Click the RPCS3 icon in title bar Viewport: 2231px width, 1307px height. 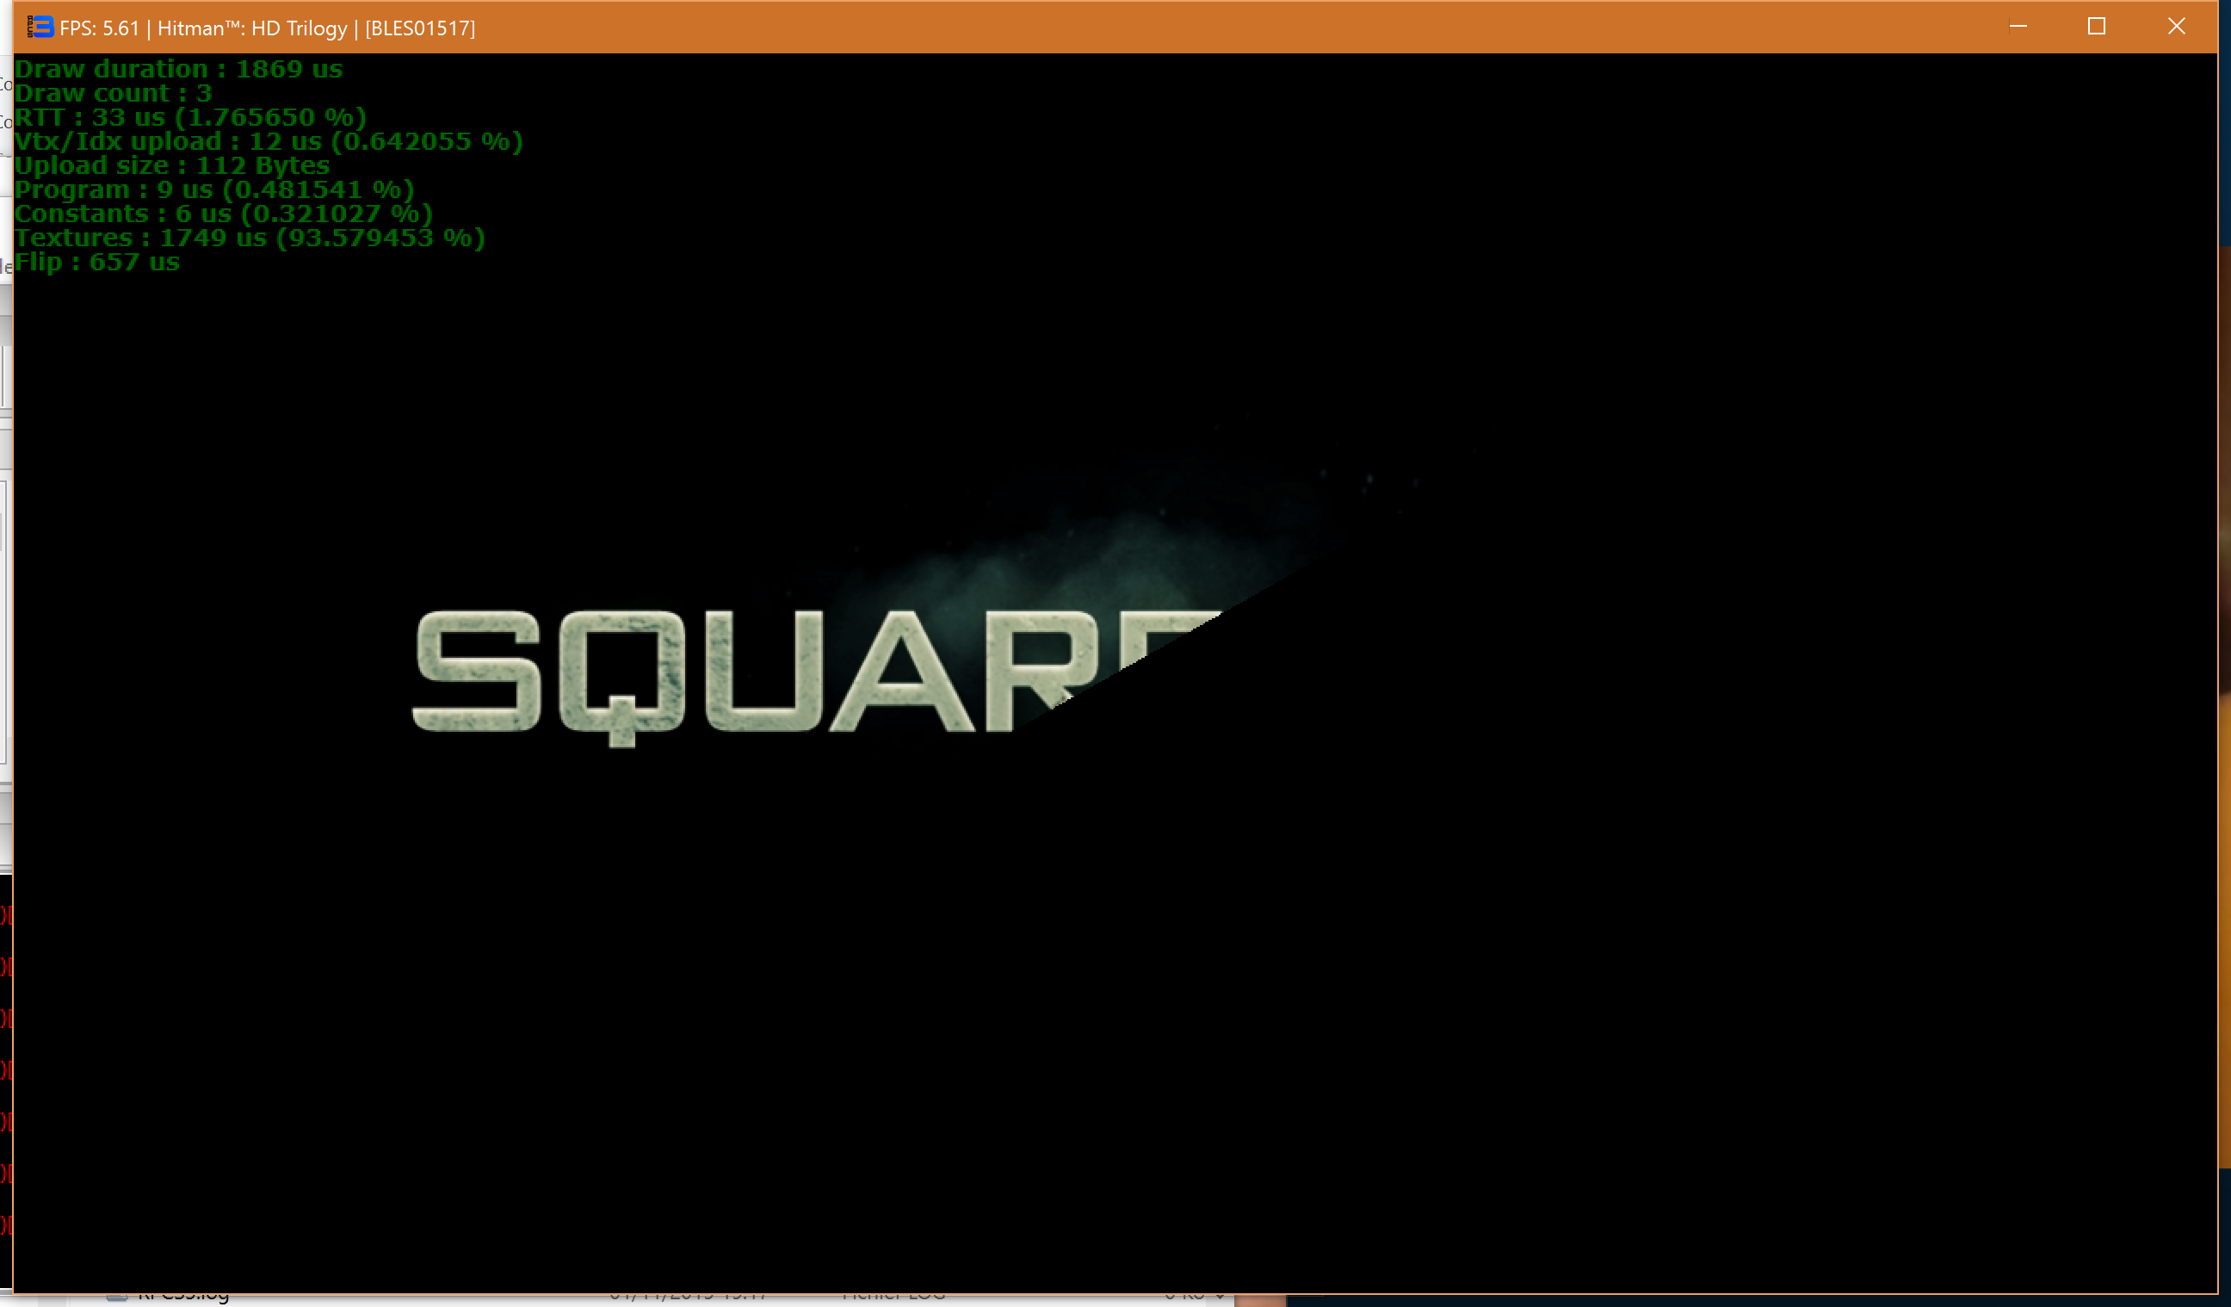[40, 28]
